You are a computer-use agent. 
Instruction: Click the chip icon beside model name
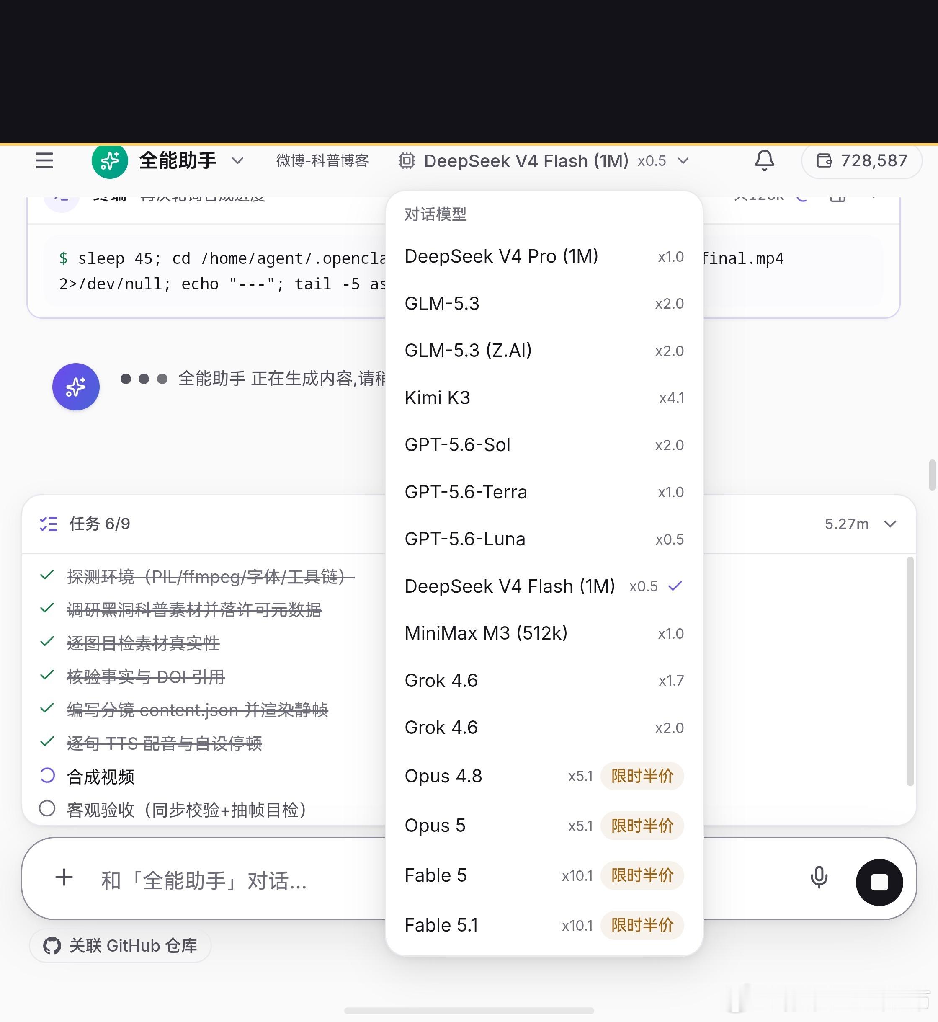click(x=407, y=161)
